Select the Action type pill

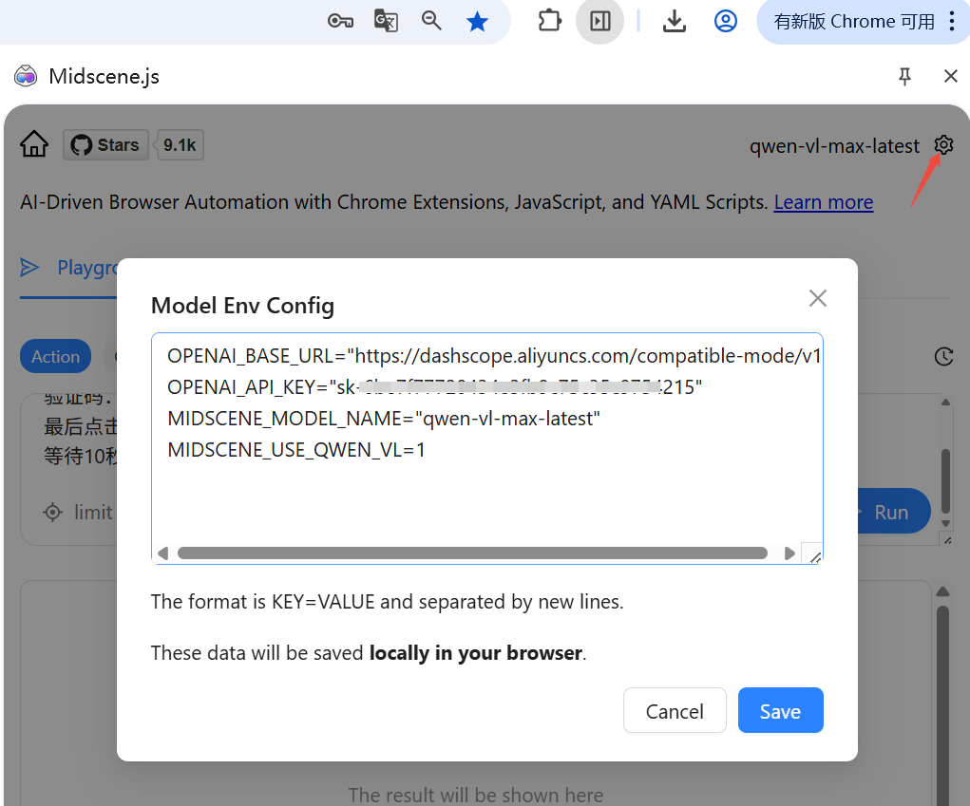56,357
